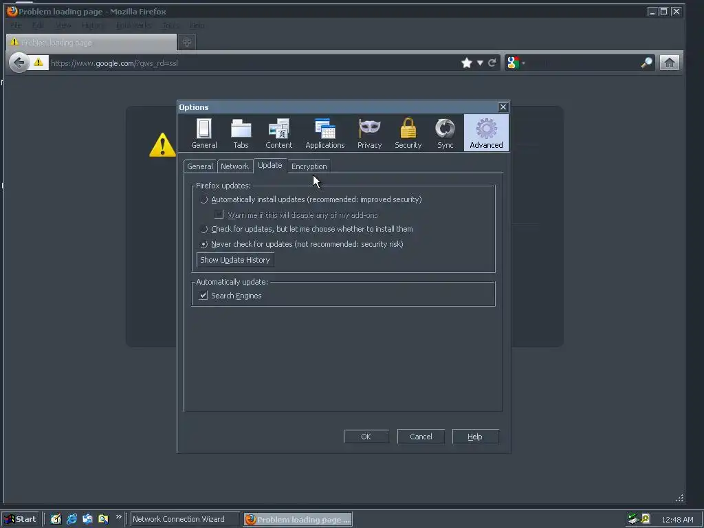Viewport: 704px width, 528px height.
Task: Open the Windows Start menu
Action: coord(21,519)
